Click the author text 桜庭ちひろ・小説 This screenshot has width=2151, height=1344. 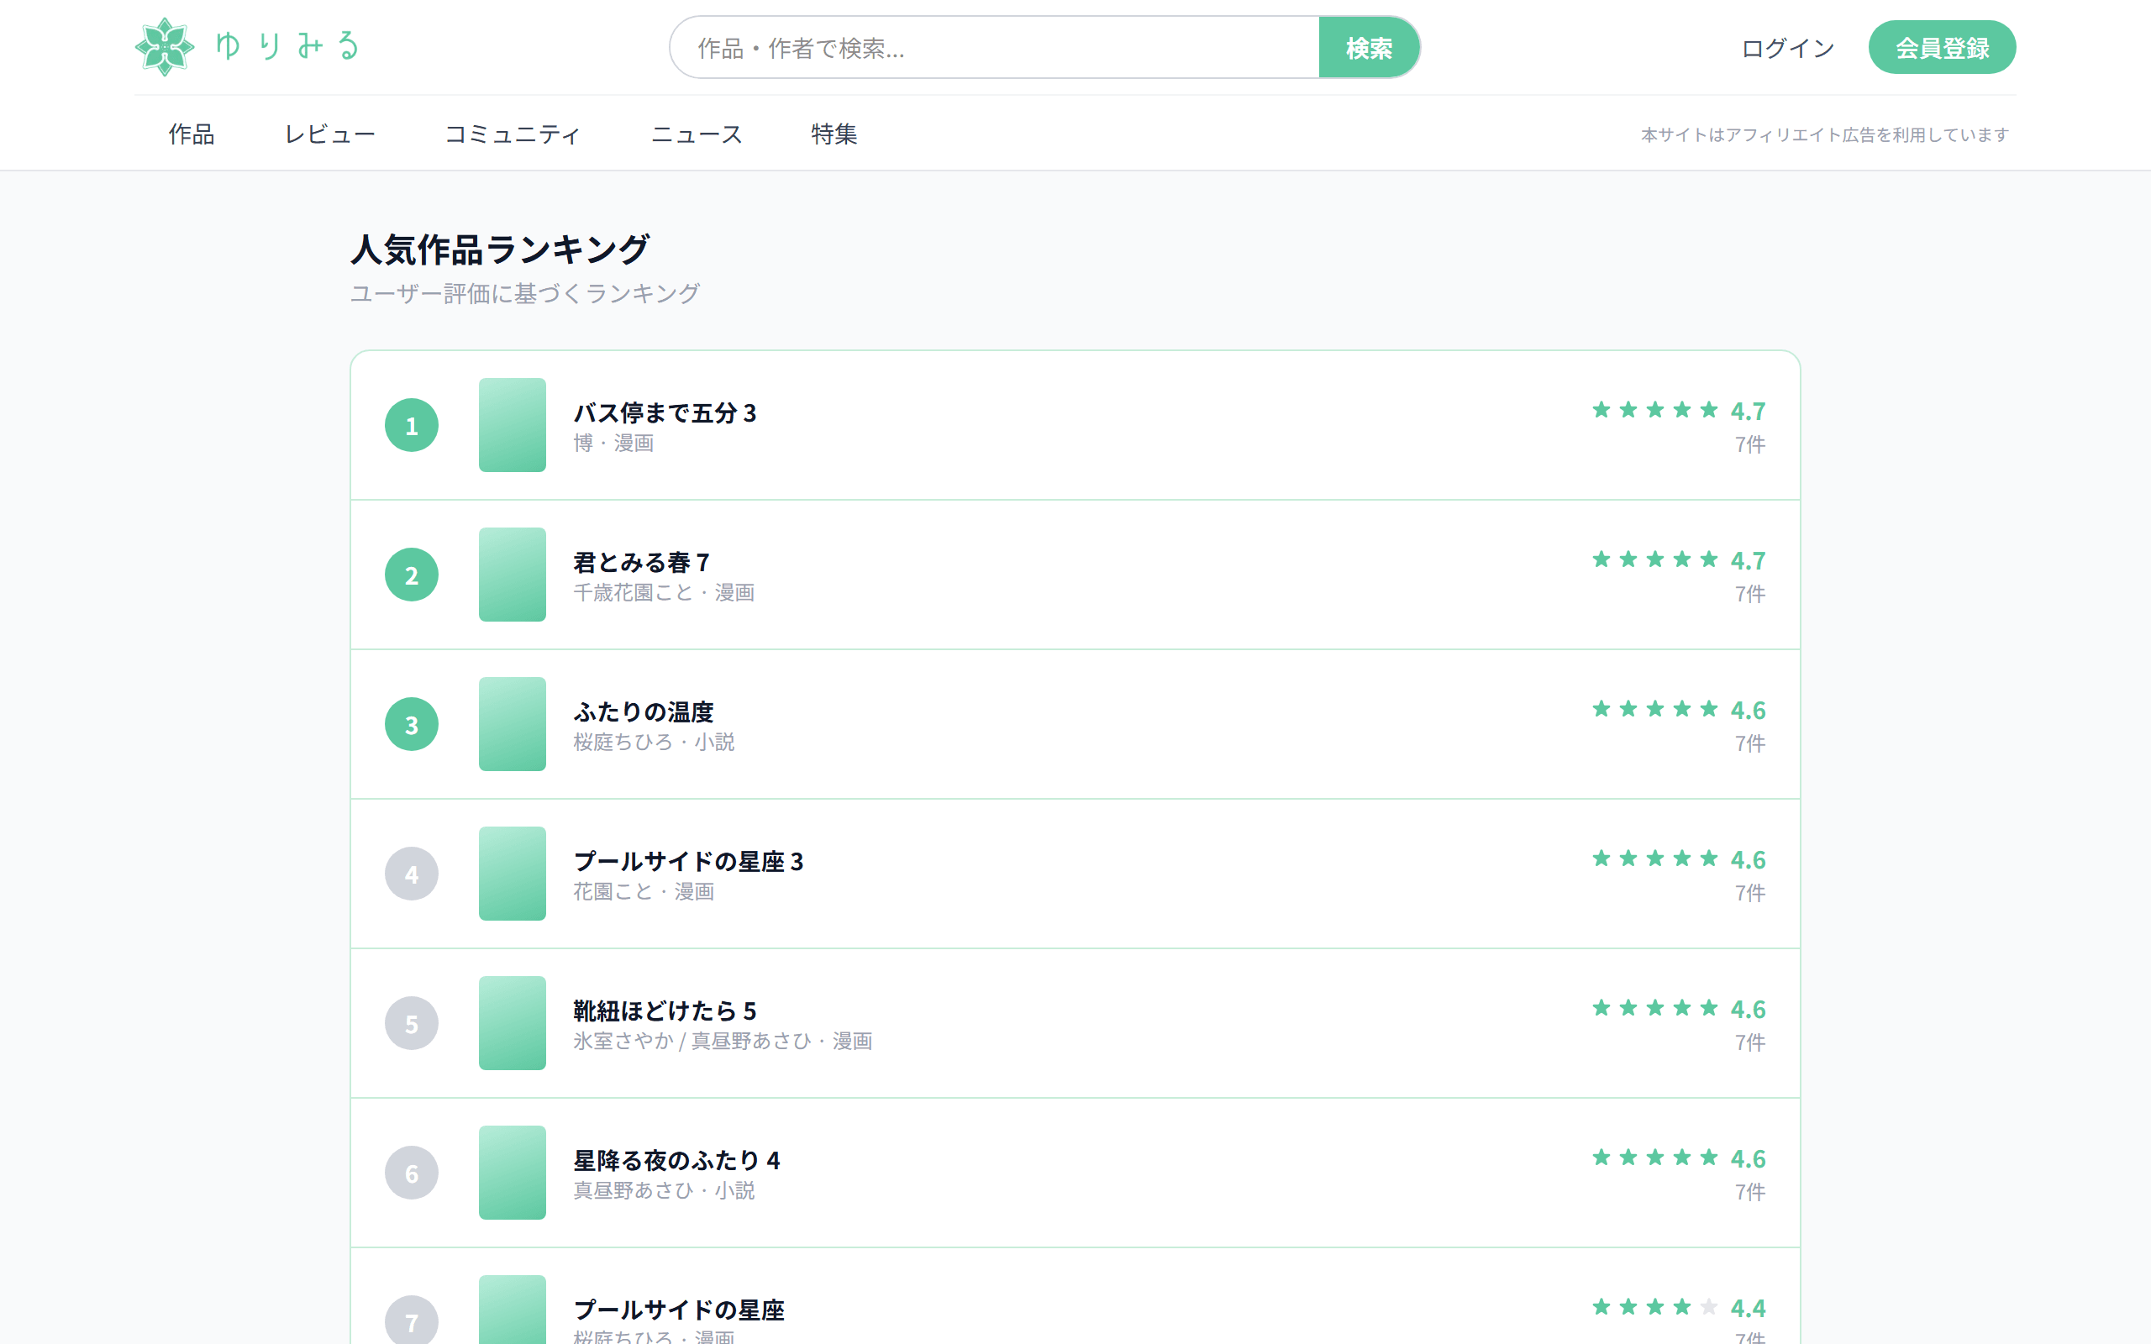[654, 742]
